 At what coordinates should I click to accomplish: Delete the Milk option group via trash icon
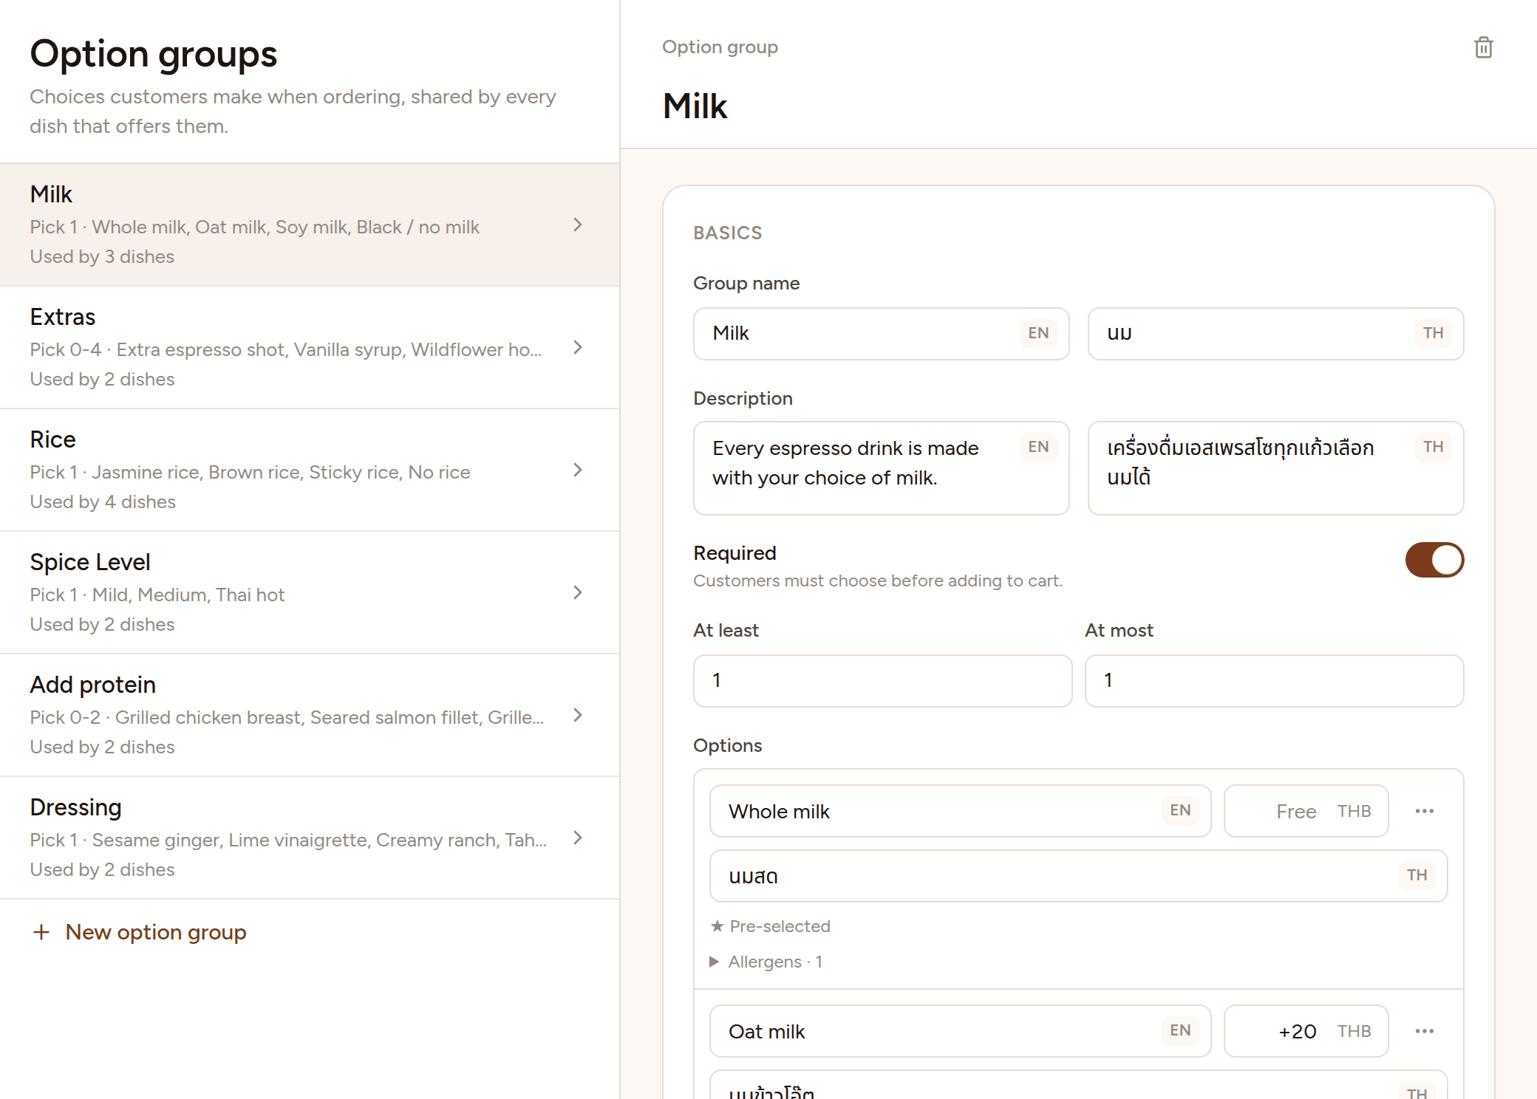(x=1483, y=47)
